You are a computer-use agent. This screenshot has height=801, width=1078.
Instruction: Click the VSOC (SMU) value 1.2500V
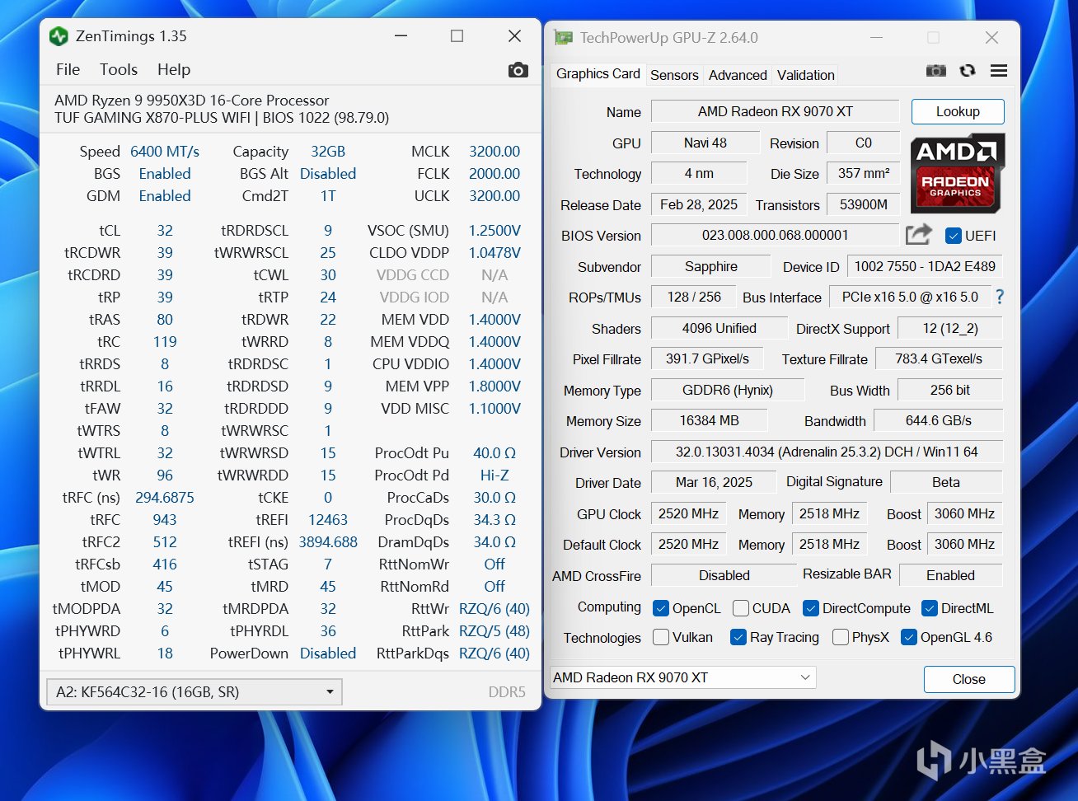pos(494,231)
